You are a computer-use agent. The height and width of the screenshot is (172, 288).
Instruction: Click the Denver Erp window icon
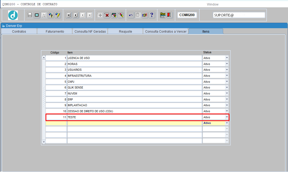[x=3, y=26]
